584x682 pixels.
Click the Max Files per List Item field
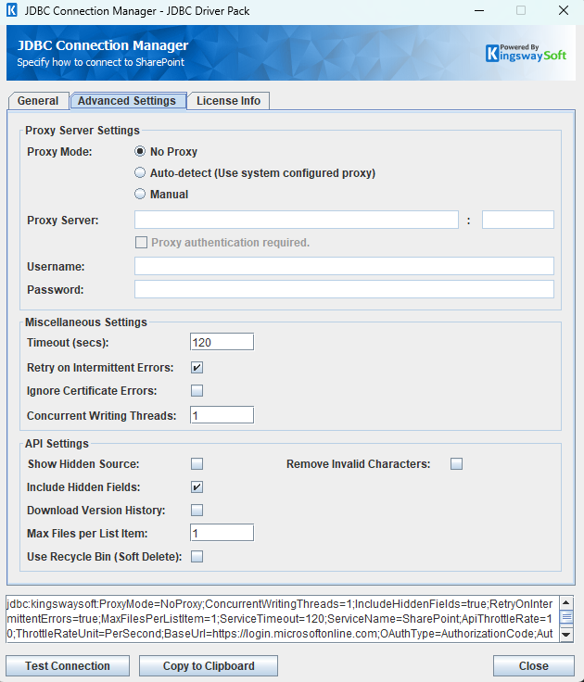(222, 533)
